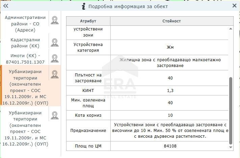Open Кадастрални райони (КК) entry
The width and height of the screenshot is (240, 158).
pyautogui.click(x=25, y=43)
